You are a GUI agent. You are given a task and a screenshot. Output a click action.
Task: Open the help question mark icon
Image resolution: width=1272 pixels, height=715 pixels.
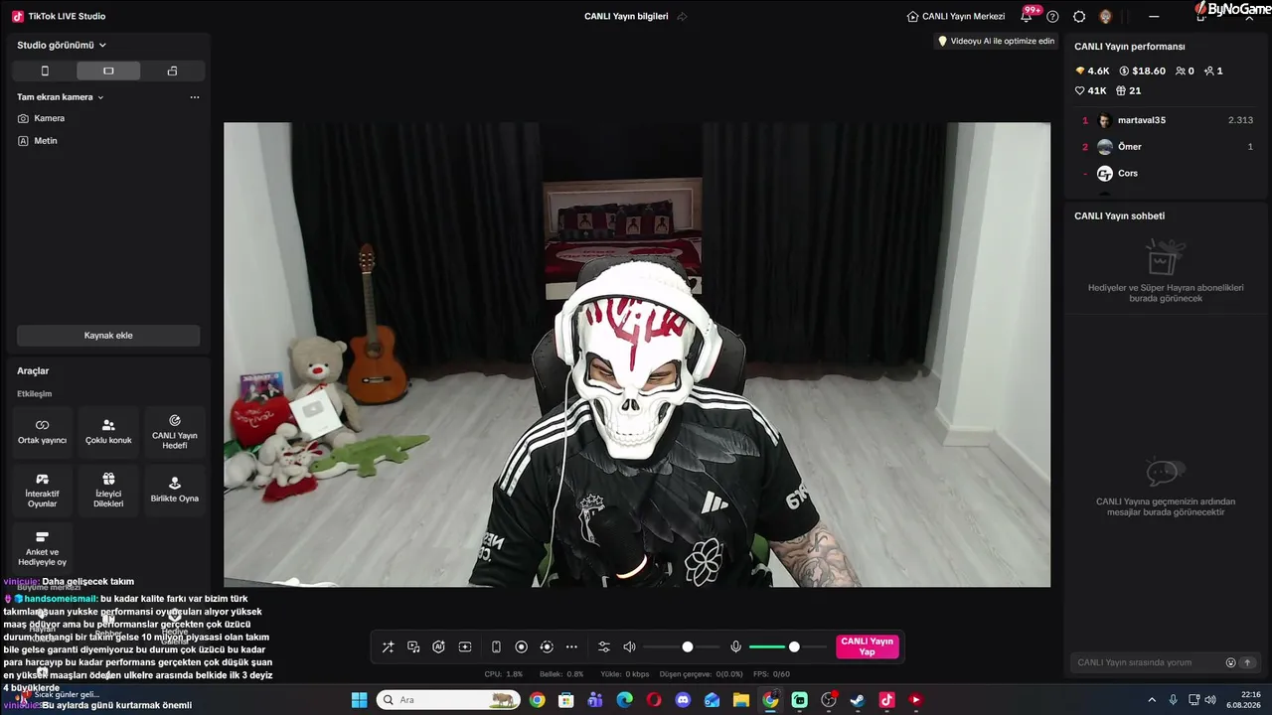[1052, 16]
